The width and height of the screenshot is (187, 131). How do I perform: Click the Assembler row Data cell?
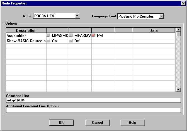(154, 35)
